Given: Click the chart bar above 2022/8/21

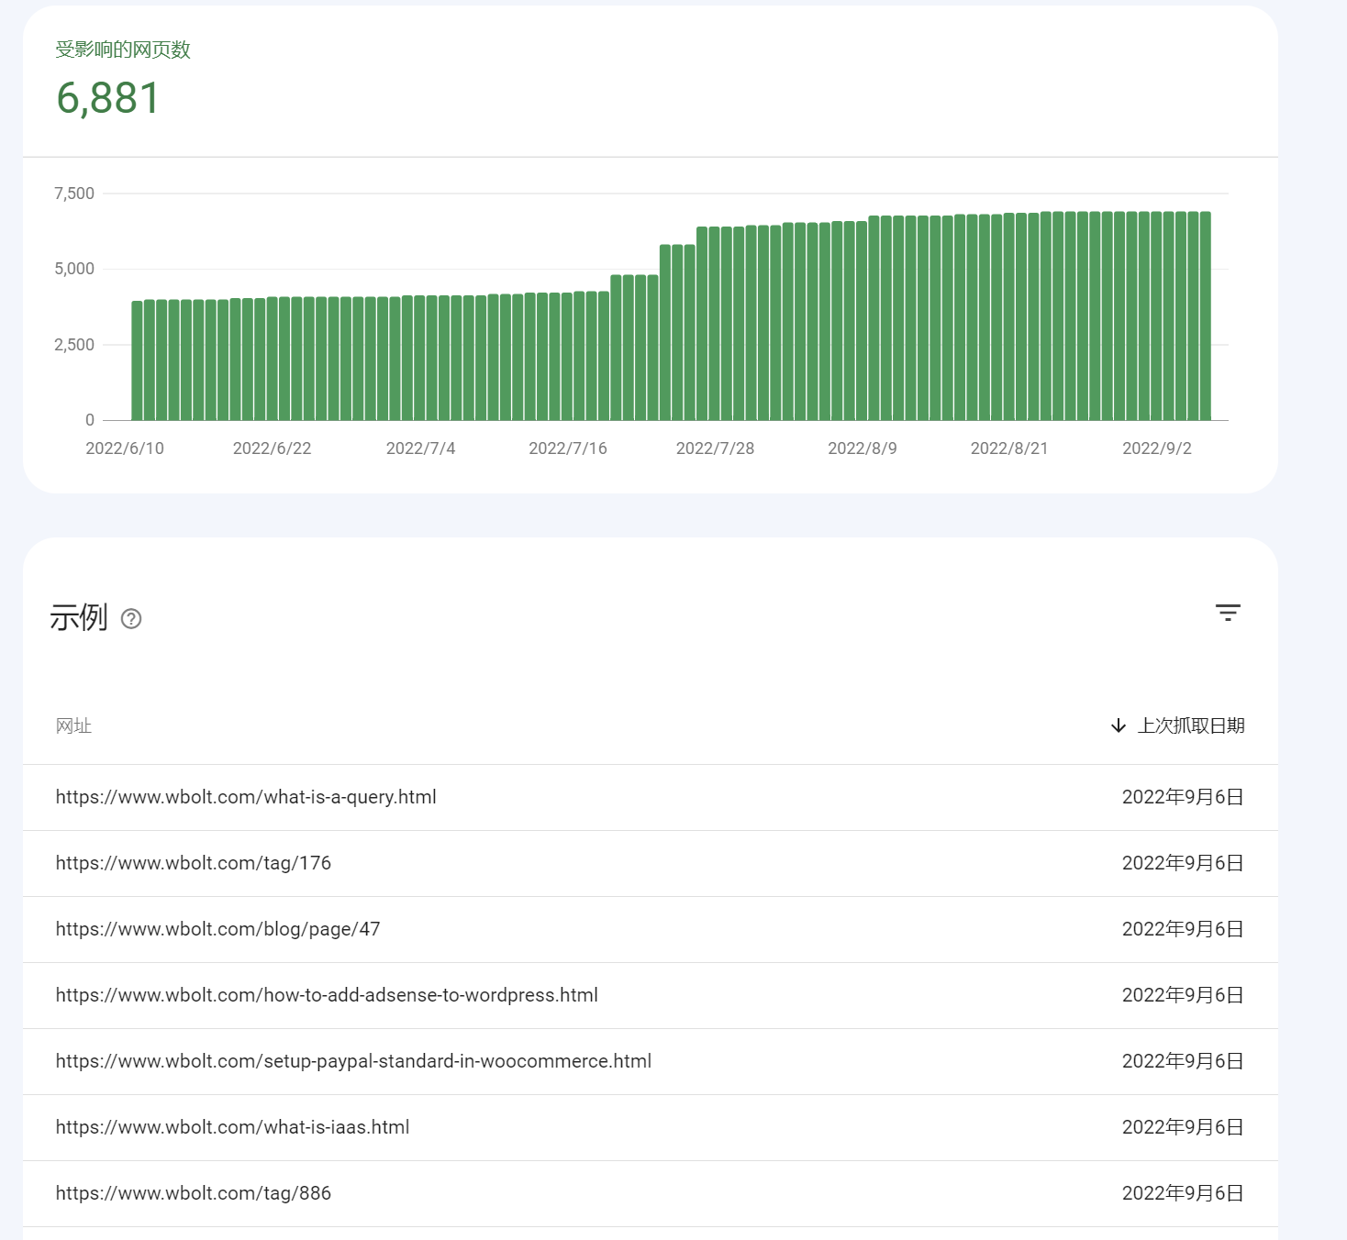Looking at the screenshot, I should [1009, 317].
